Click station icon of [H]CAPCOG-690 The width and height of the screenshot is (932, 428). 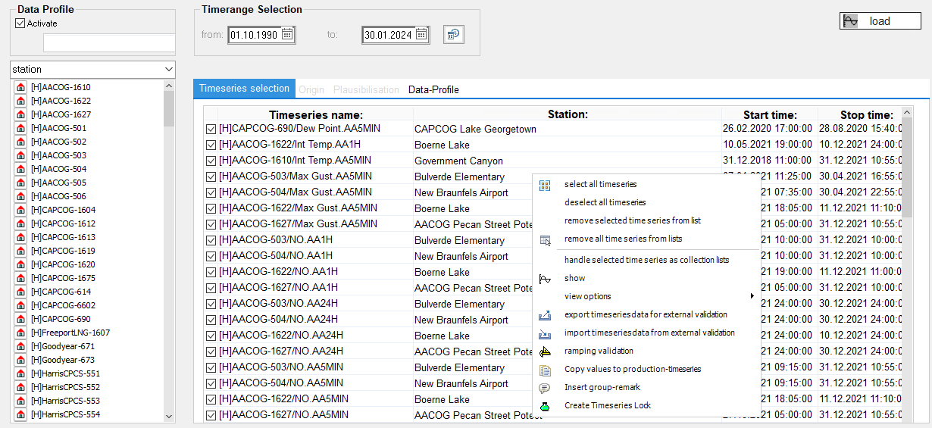[x=21, y=319]
